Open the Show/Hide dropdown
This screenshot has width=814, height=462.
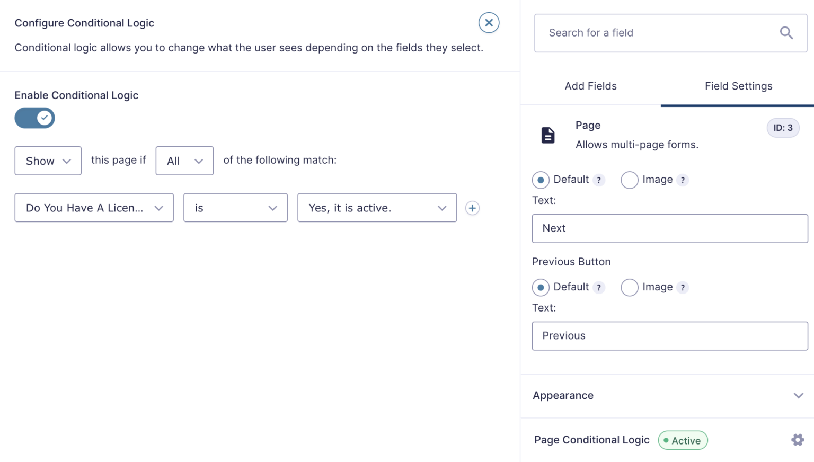point(48,161)
